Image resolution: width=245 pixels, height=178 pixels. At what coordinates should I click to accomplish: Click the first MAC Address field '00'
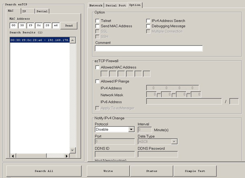click(x=13, y=26)
